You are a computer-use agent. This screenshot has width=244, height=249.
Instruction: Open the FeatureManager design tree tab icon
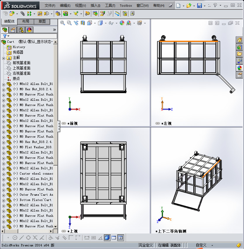5,30
